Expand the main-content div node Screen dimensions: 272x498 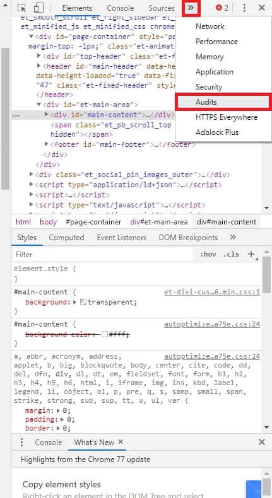pos(47,114)
